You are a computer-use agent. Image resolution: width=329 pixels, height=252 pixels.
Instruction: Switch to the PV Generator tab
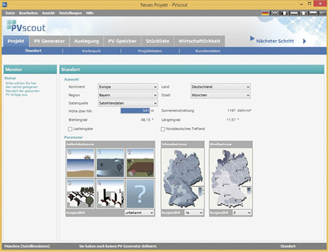click(x=49, y=41)
